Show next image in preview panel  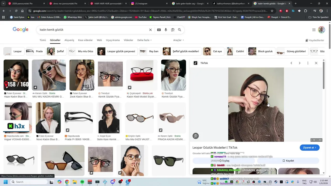[300, 63]
